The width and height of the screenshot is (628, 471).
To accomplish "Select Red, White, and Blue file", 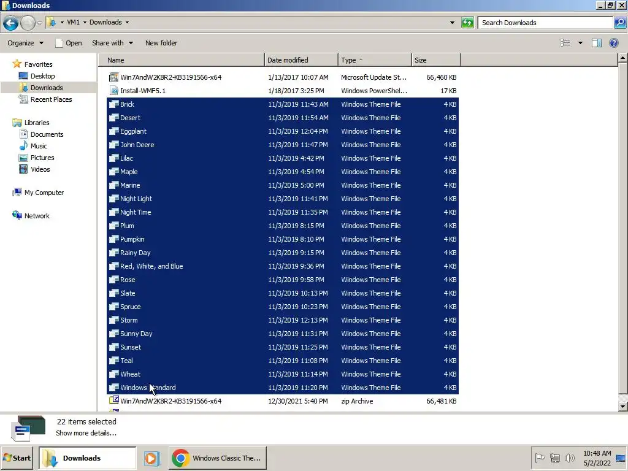I will tap(151, 266).
